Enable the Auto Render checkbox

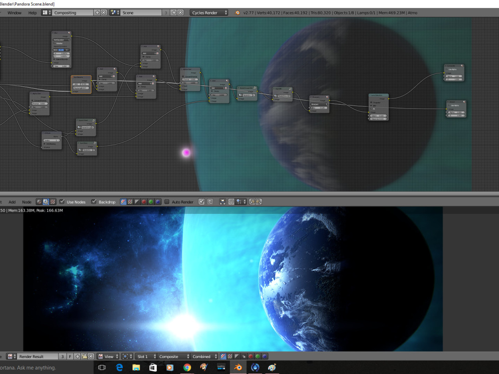(167, 201)
